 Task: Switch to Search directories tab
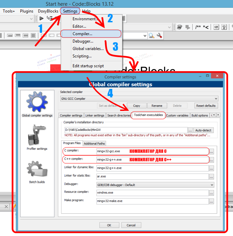119,115
